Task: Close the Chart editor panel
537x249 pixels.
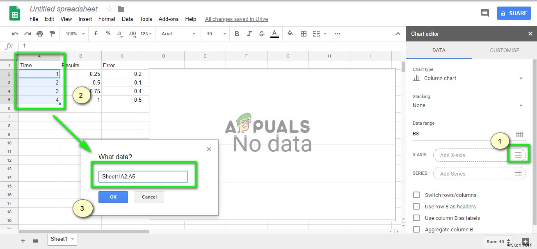Action: point(530,34)
